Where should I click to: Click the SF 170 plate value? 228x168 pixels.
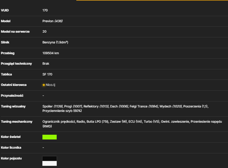coord(47,74)
